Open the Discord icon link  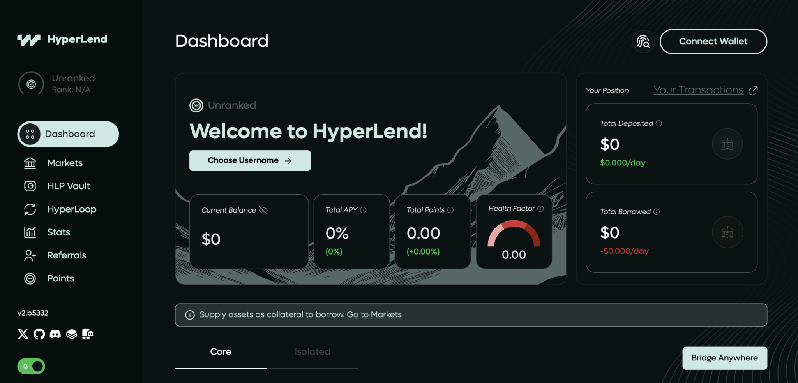point(55,334)
